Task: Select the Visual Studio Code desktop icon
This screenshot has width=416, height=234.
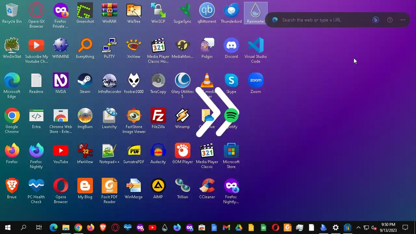Action: 255,51
